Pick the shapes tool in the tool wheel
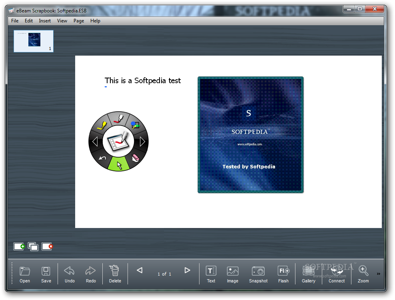The height and width of the screenshot is (300, 395). pos(135,125)
